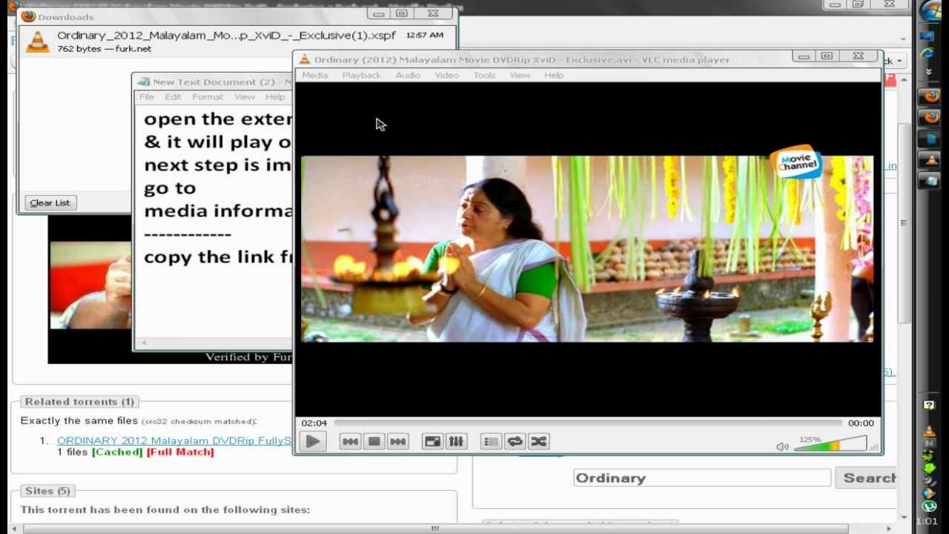Open Notepad Edit menu
949x534 pixels.
tap(173, 97)
